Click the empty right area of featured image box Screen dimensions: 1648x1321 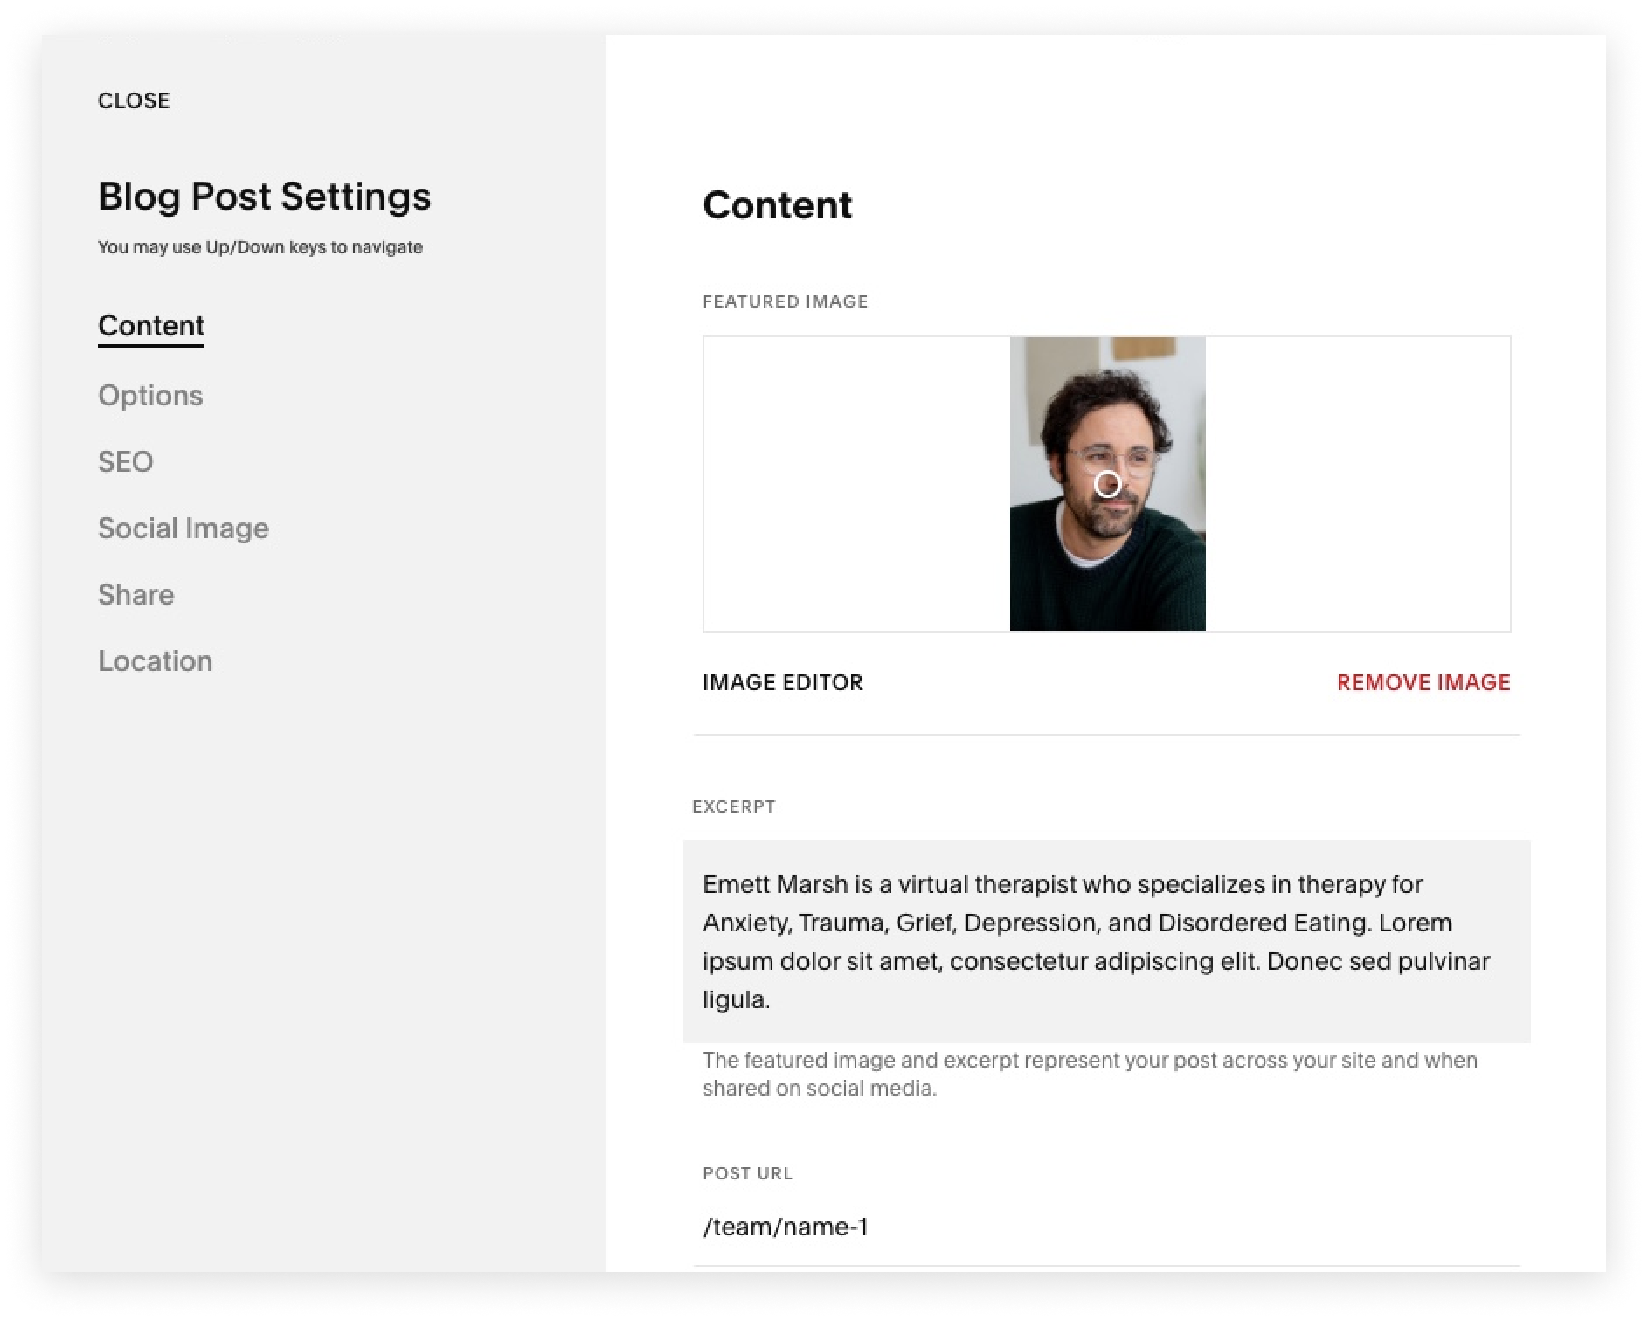pos(1358,484)
